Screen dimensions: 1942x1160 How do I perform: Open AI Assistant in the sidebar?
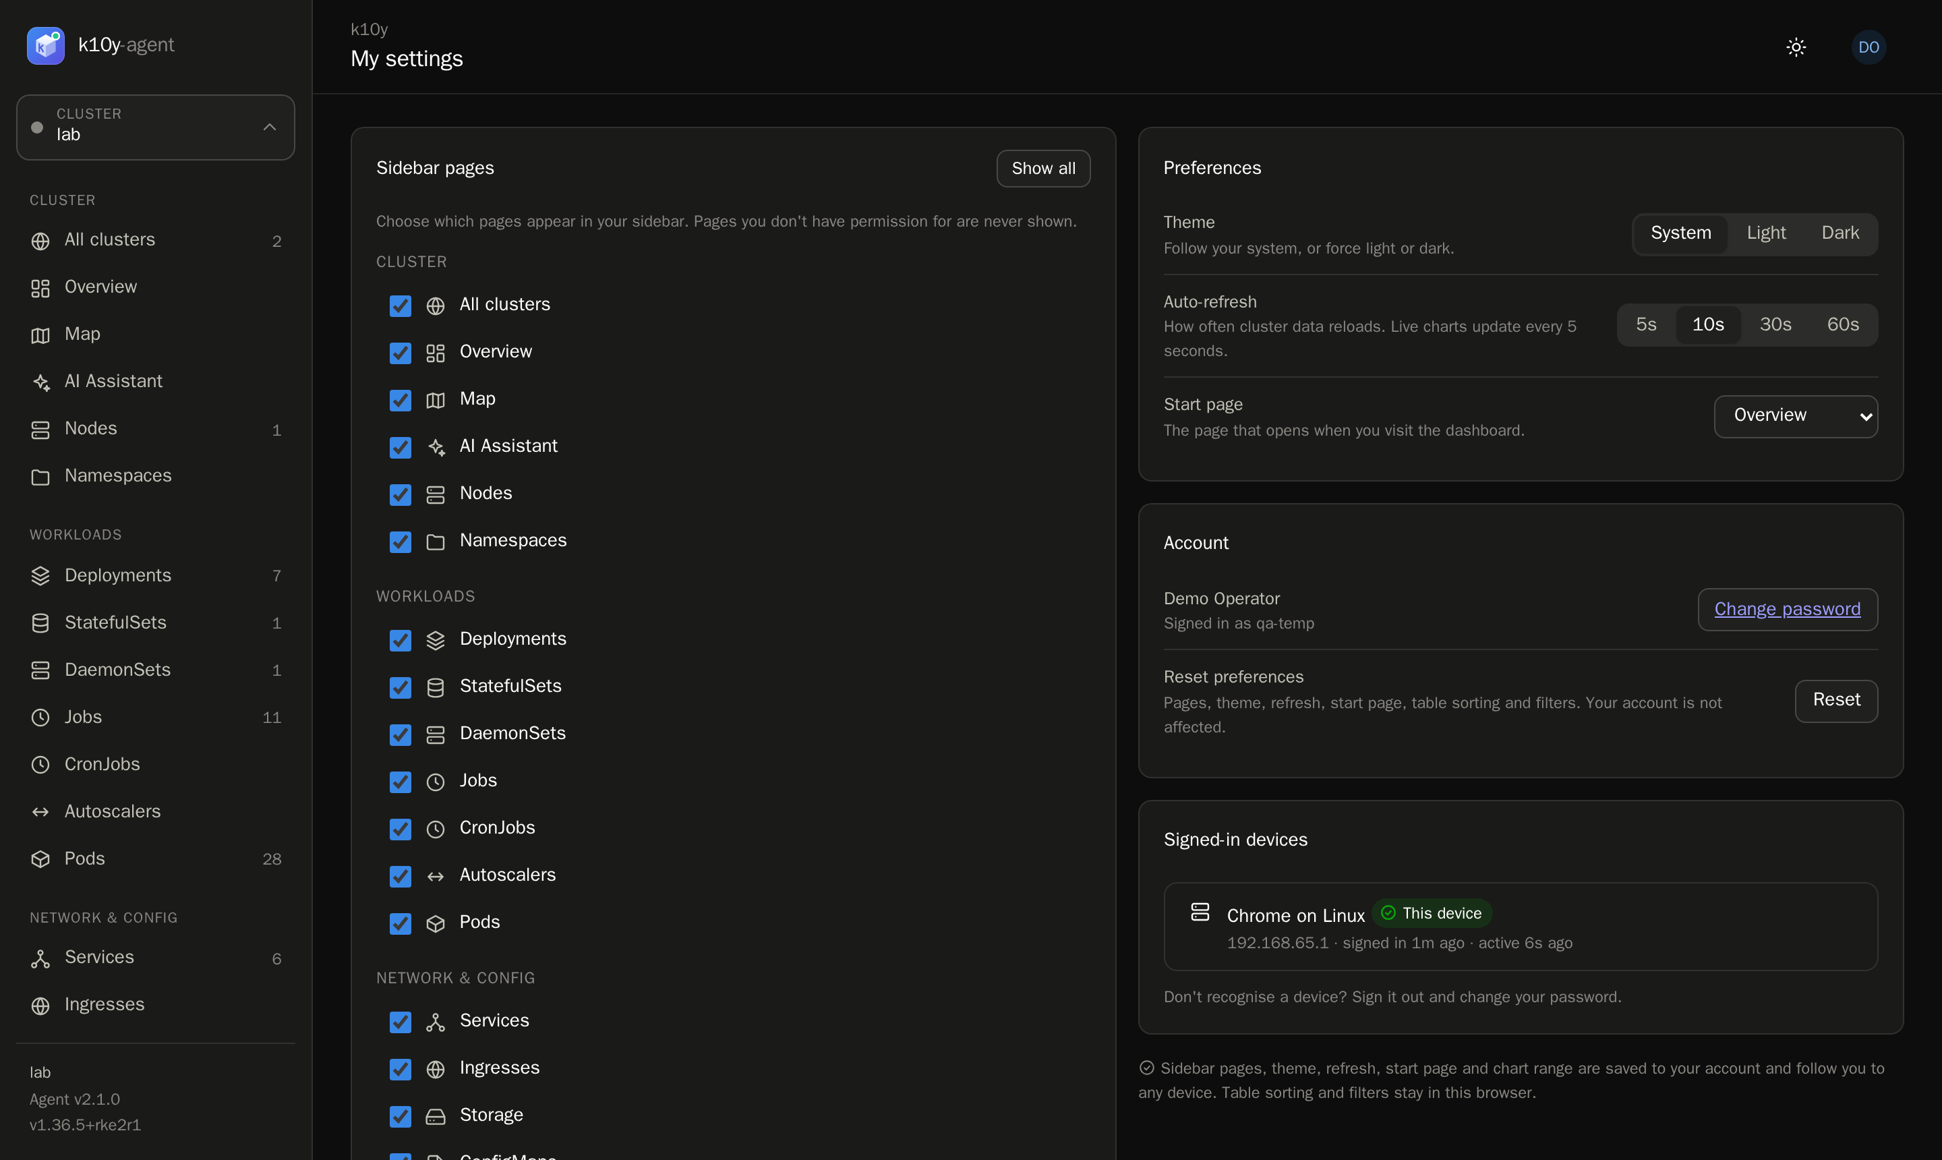coord(156,382)
